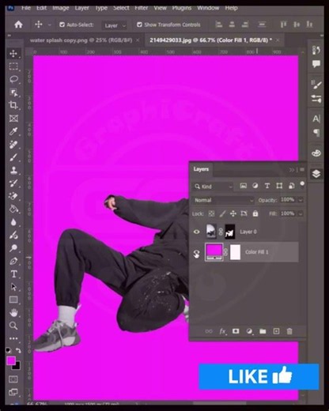Toggle the Auto-Select checkbox
The width and height of the screenshot is (329, 411).
click(62, 25)
